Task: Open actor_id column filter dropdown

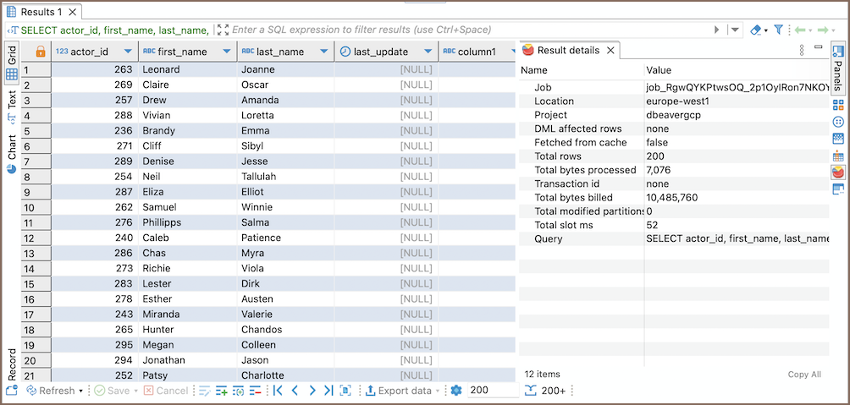Action: 128,52
